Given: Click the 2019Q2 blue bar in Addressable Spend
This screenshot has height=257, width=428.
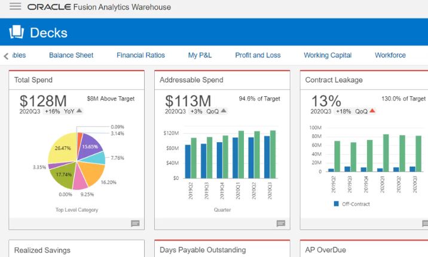Looking at the screenshot, I should [188, 161].
